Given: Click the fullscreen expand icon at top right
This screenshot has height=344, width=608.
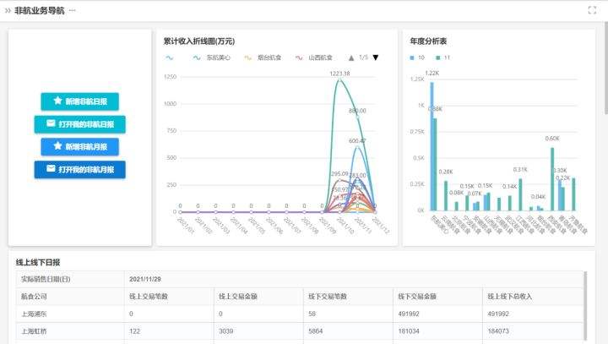Looking at the screenshot, I should tap(592, 10).
